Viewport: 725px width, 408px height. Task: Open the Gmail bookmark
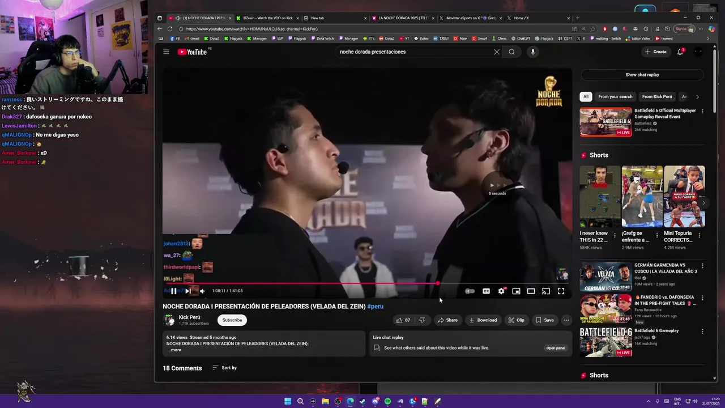click(191, 39)
